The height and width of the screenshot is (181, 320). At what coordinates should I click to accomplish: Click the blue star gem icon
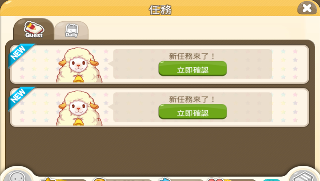tap(164, 179)
